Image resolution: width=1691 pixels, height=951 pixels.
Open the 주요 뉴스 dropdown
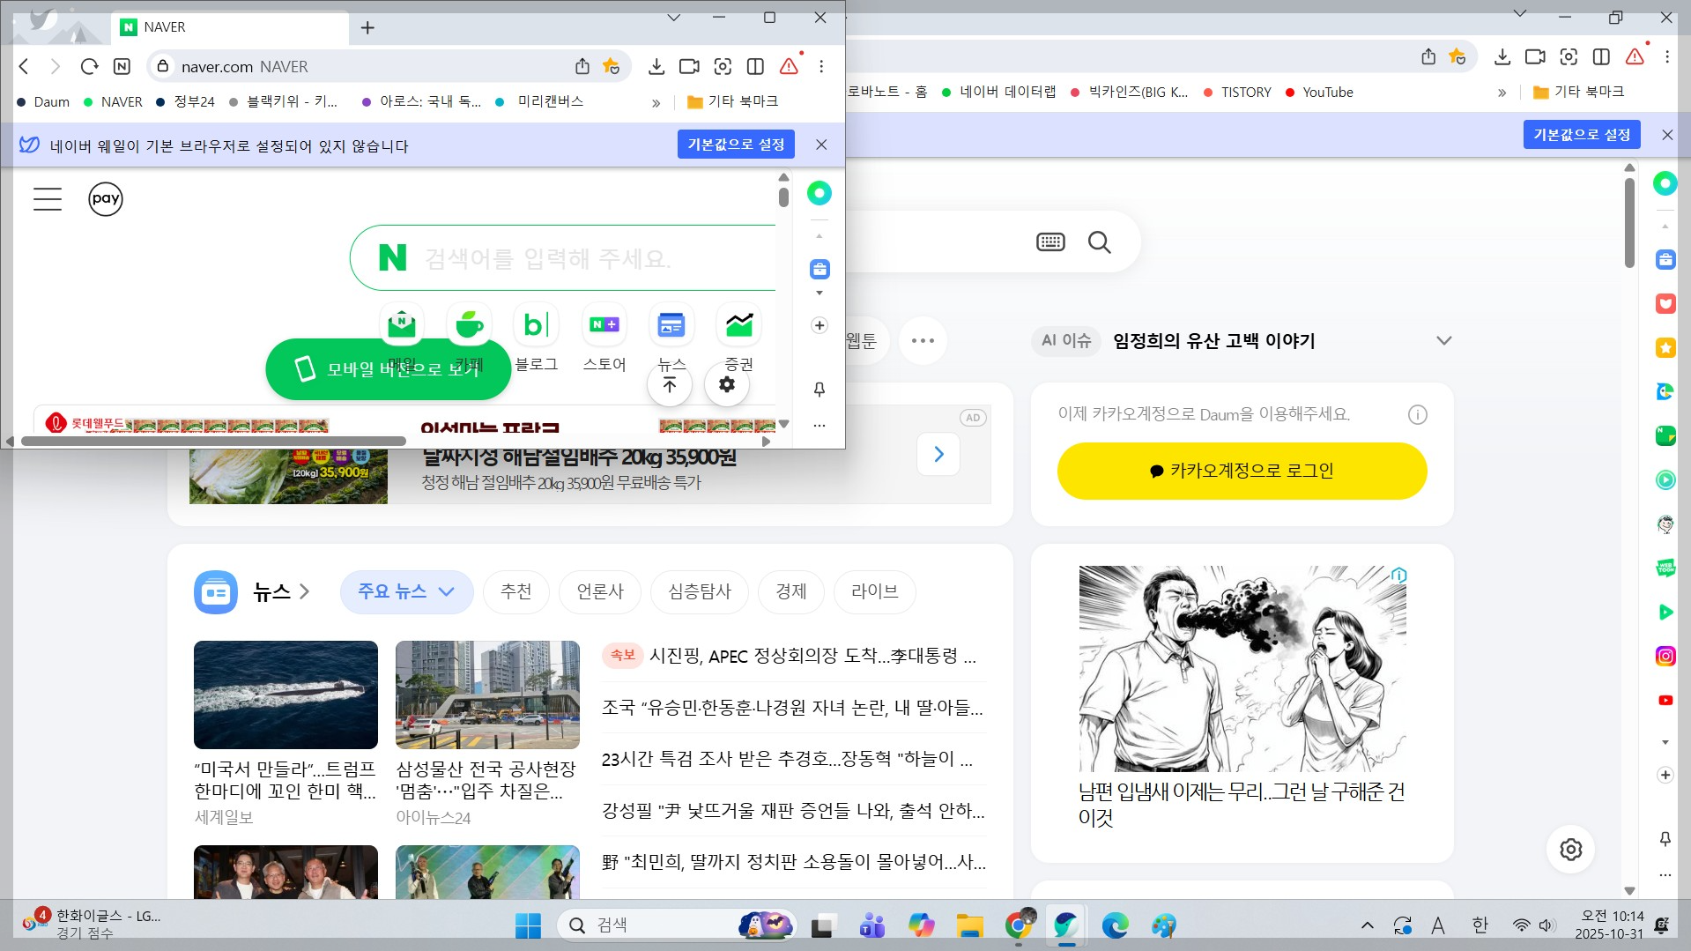tap(405, 591)
